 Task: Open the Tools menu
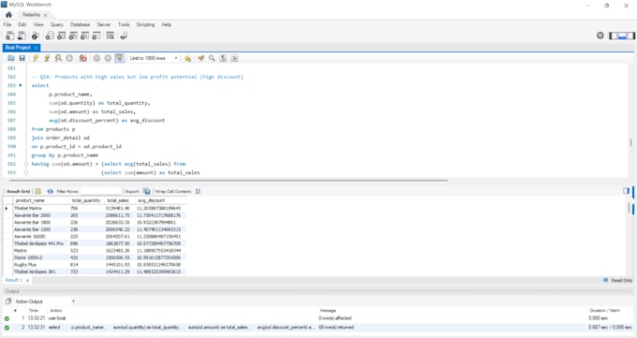[124, 24]
